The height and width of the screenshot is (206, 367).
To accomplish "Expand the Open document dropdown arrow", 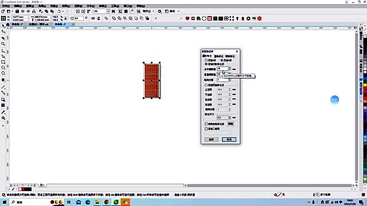I will pyautogui.click(x=12, y=11).
